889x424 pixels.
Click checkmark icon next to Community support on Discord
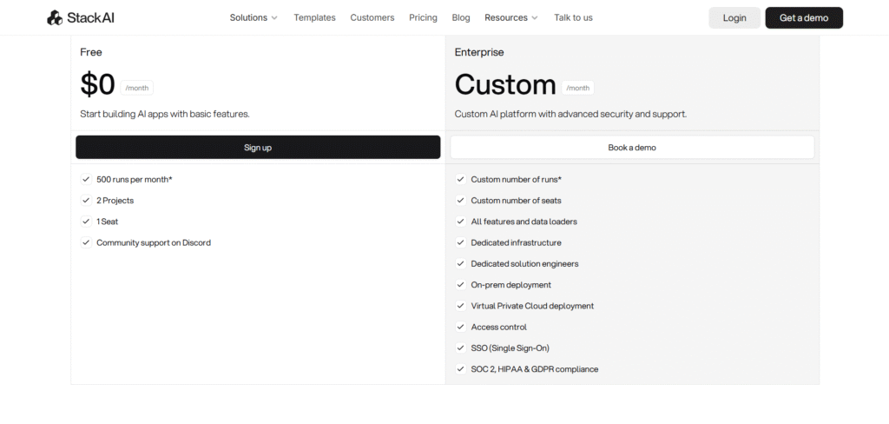[86, 242]
